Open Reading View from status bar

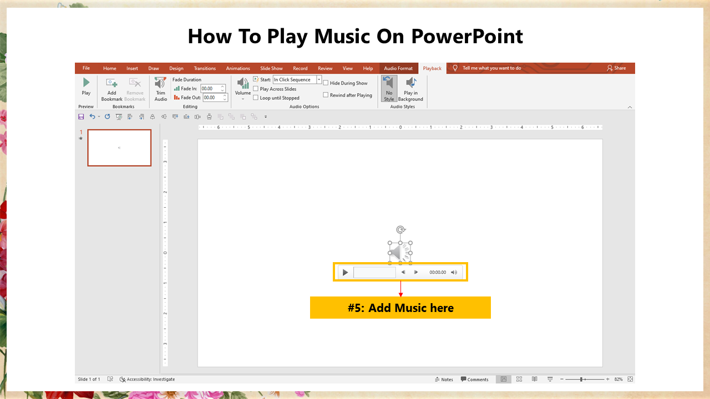click(x=534, y=379)
